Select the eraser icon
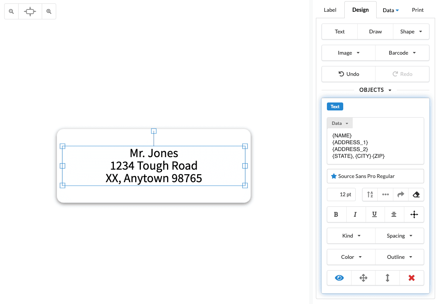This screenshot has height=304, width=437. pyautogui.click(x=416, y=194)
